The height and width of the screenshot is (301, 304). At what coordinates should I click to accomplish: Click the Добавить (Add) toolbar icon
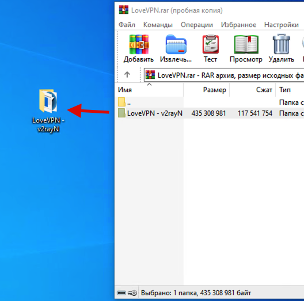pyautogui.click(x=139, y=44)
